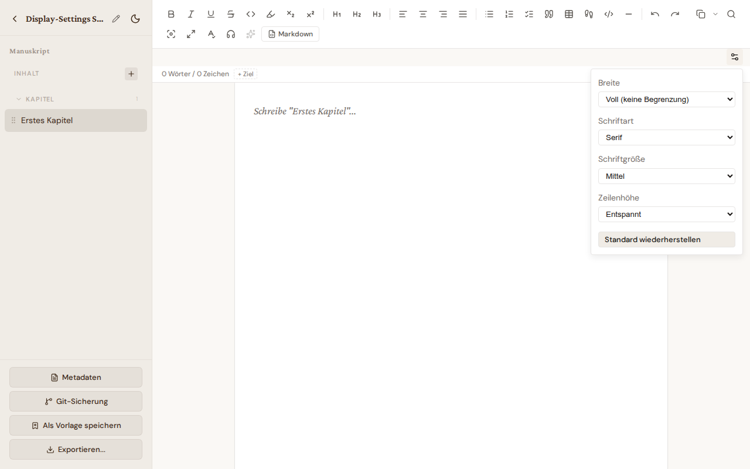Insert code block
750x469 pixels.
[x=609, y=14]
